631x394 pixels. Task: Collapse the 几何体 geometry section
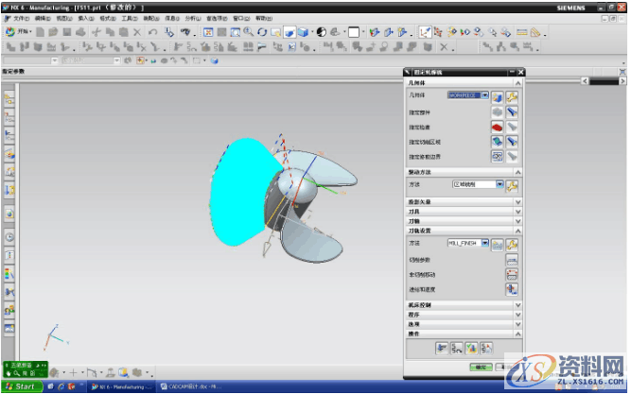(x=517, y=83)
